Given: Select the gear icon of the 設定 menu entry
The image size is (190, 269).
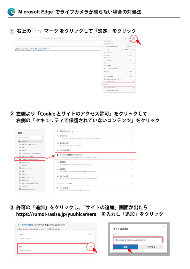Looking at the screenshot, I should tap(105, 85).
